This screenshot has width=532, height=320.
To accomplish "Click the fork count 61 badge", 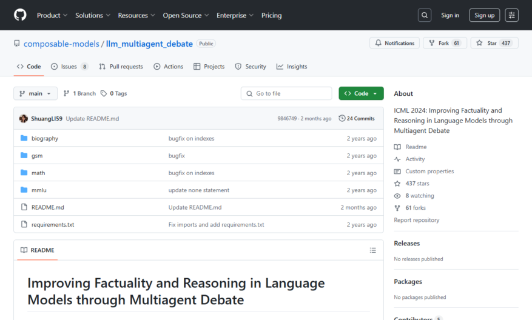I will [x=456, y=43].
